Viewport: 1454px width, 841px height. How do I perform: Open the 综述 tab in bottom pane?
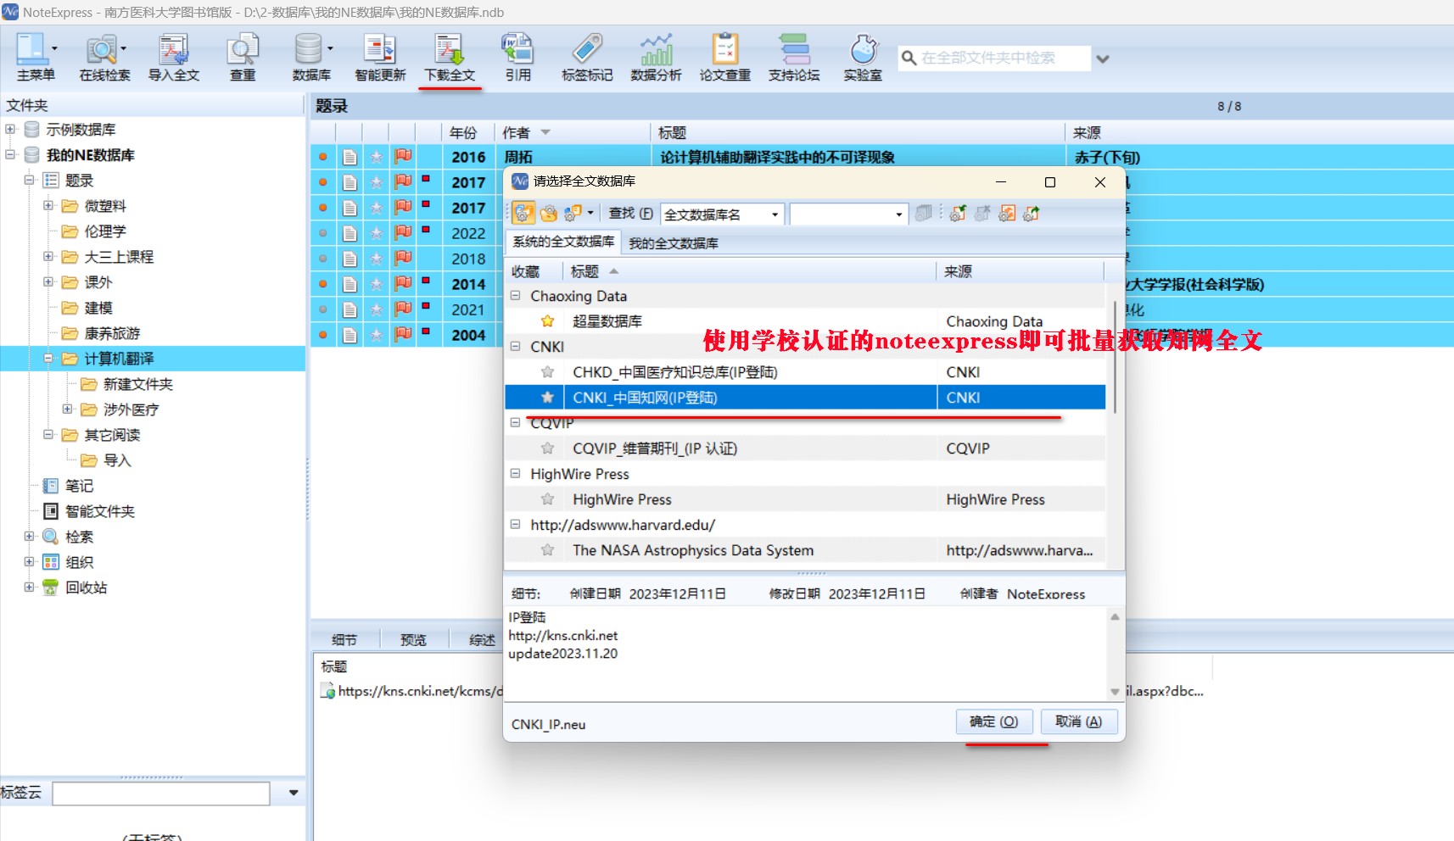click(482, 640)
